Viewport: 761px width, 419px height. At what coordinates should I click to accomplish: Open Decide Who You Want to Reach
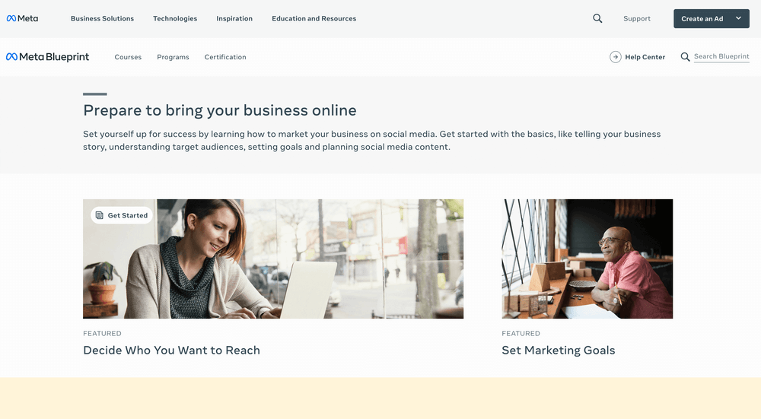171,350
